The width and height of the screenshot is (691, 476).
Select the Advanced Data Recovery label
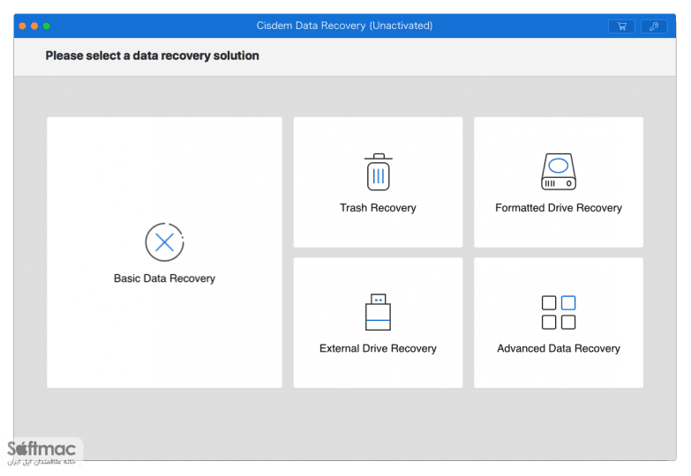coord(559,348)
